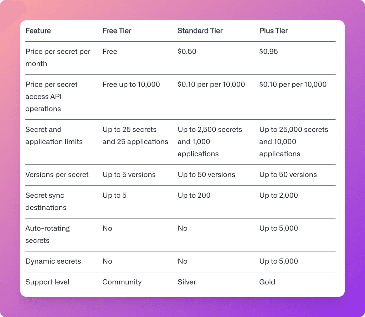Image resolution: width=365 pixels, height=317 pixels.
Task: Click 'Community' support level cell
Action: (122, 282)
